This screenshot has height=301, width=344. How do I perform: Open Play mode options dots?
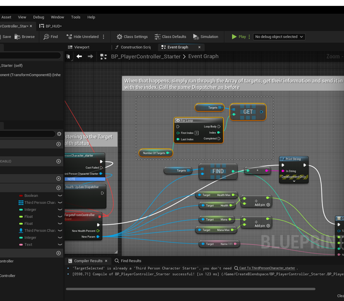(x=249, y=37)
